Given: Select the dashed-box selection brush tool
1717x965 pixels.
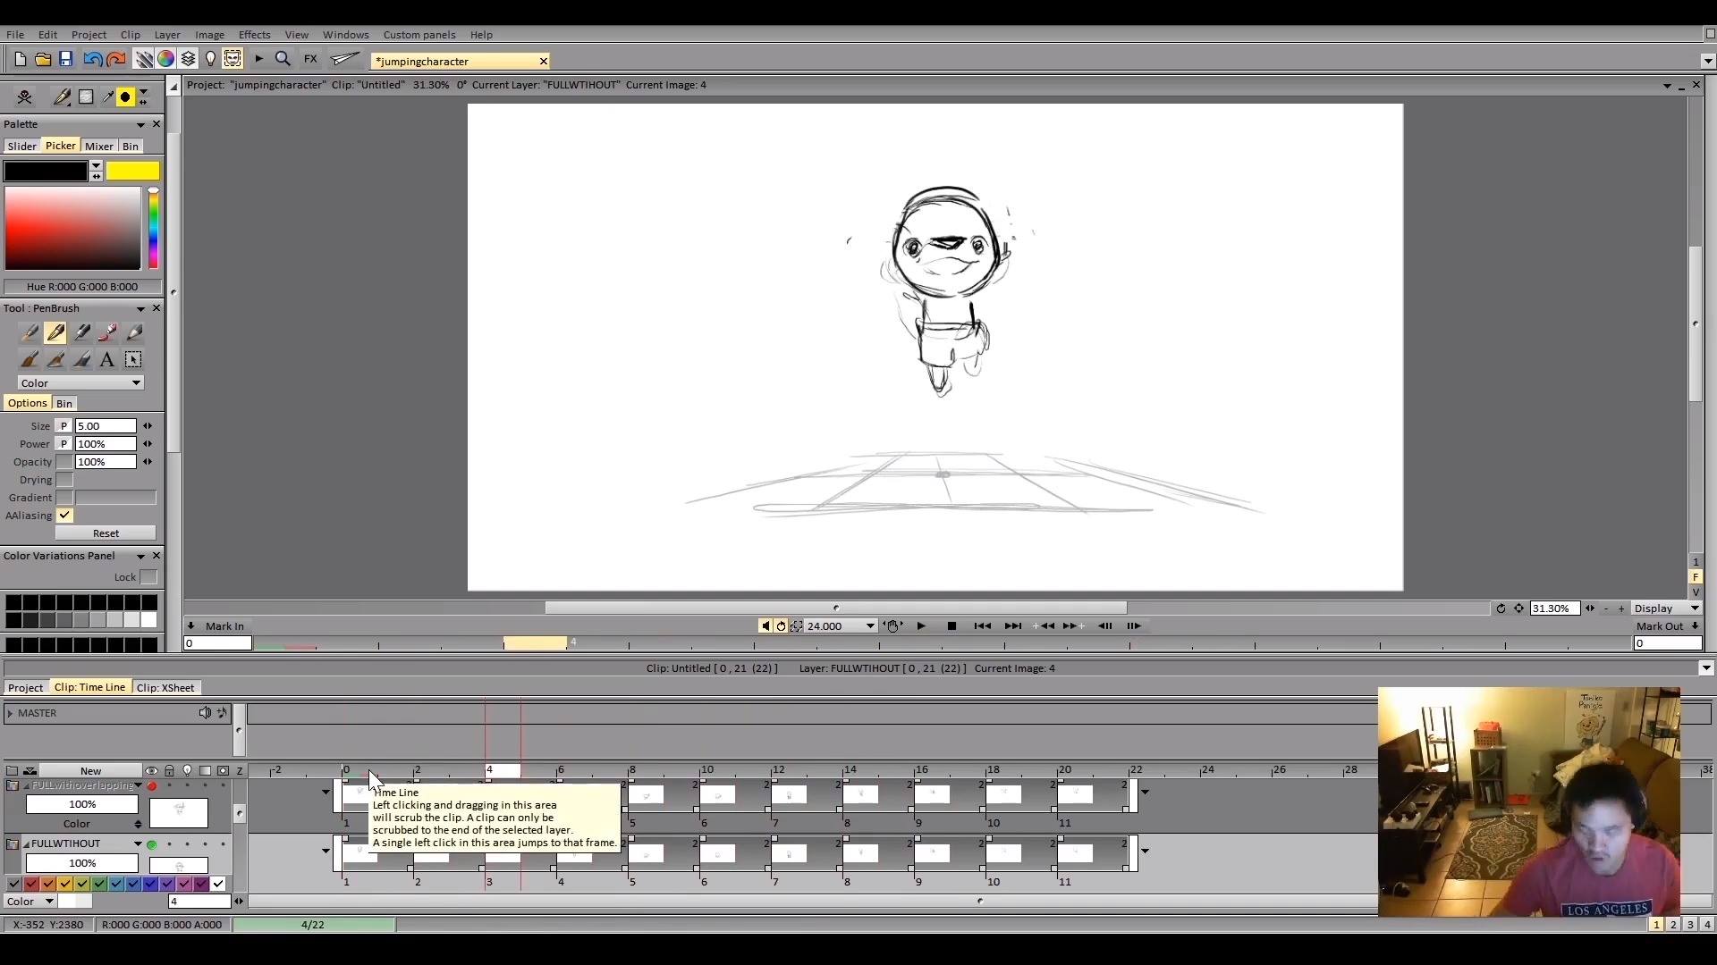Looking at the screenshot, I should [x=133, y=360].
